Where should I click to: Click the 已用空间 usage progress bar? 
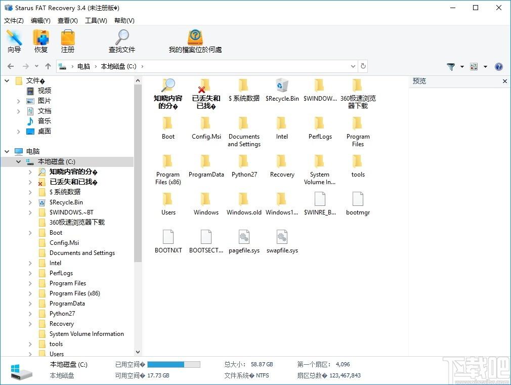pos(174,364)
